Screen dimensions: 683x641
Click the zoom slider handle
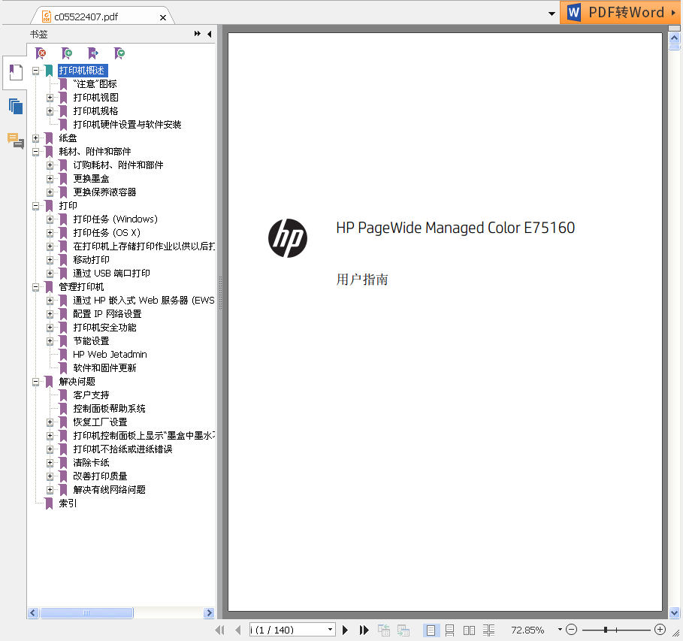(606, 630)
